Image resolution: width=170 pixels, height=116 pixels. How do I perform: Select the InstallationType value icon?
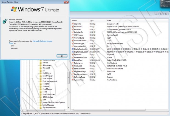click(73, 57)
